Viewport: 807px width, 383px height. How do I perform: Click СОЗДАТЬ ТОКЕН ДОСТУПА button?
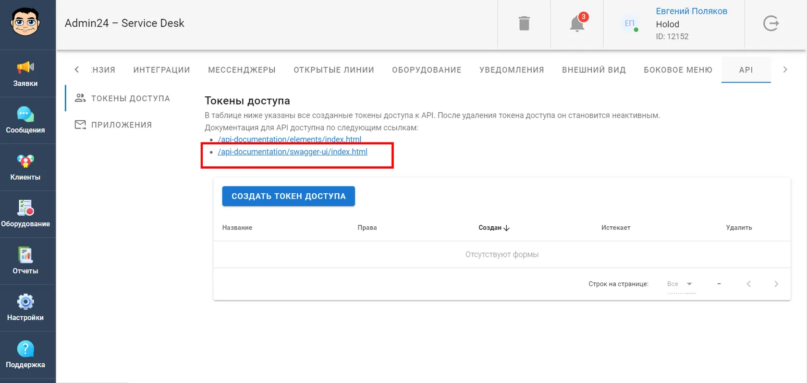click(x=289, y=196)
